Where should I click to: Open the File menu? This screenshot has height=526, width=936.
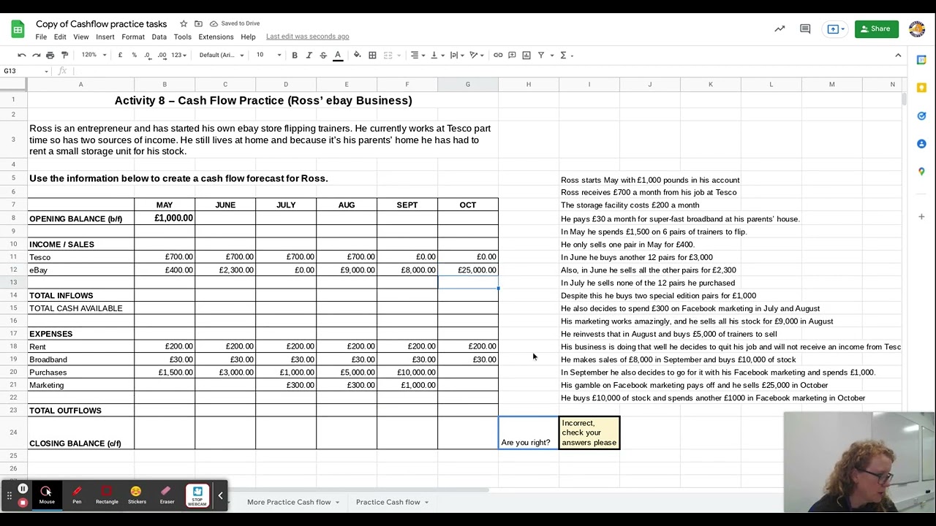coord(41,37)
